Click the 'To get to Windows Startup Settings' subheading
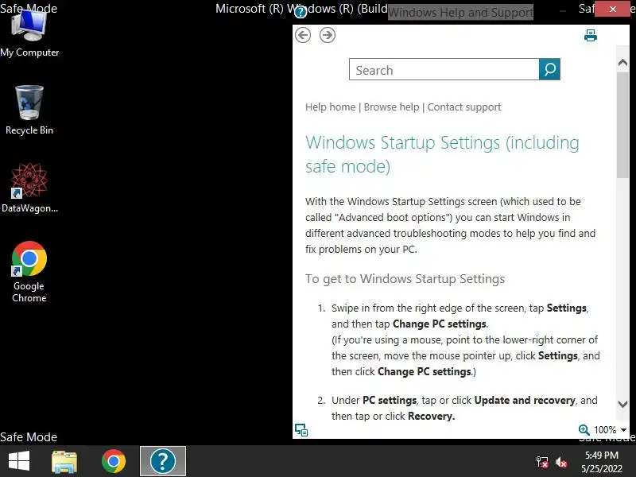636x477 pixels. point(405,279)
